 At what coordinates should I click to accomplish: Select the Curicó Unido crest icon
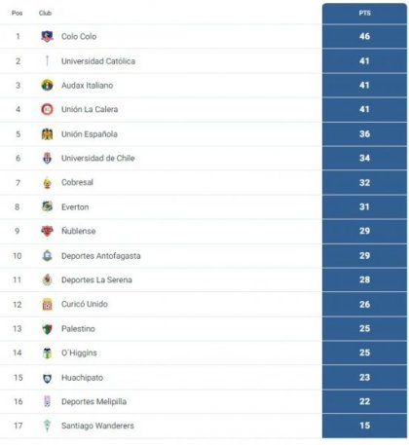(x=47, y=304)
